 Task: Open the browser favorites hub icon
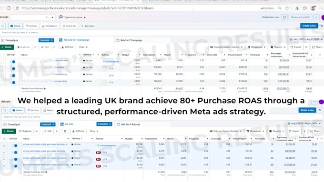point(305,8)
